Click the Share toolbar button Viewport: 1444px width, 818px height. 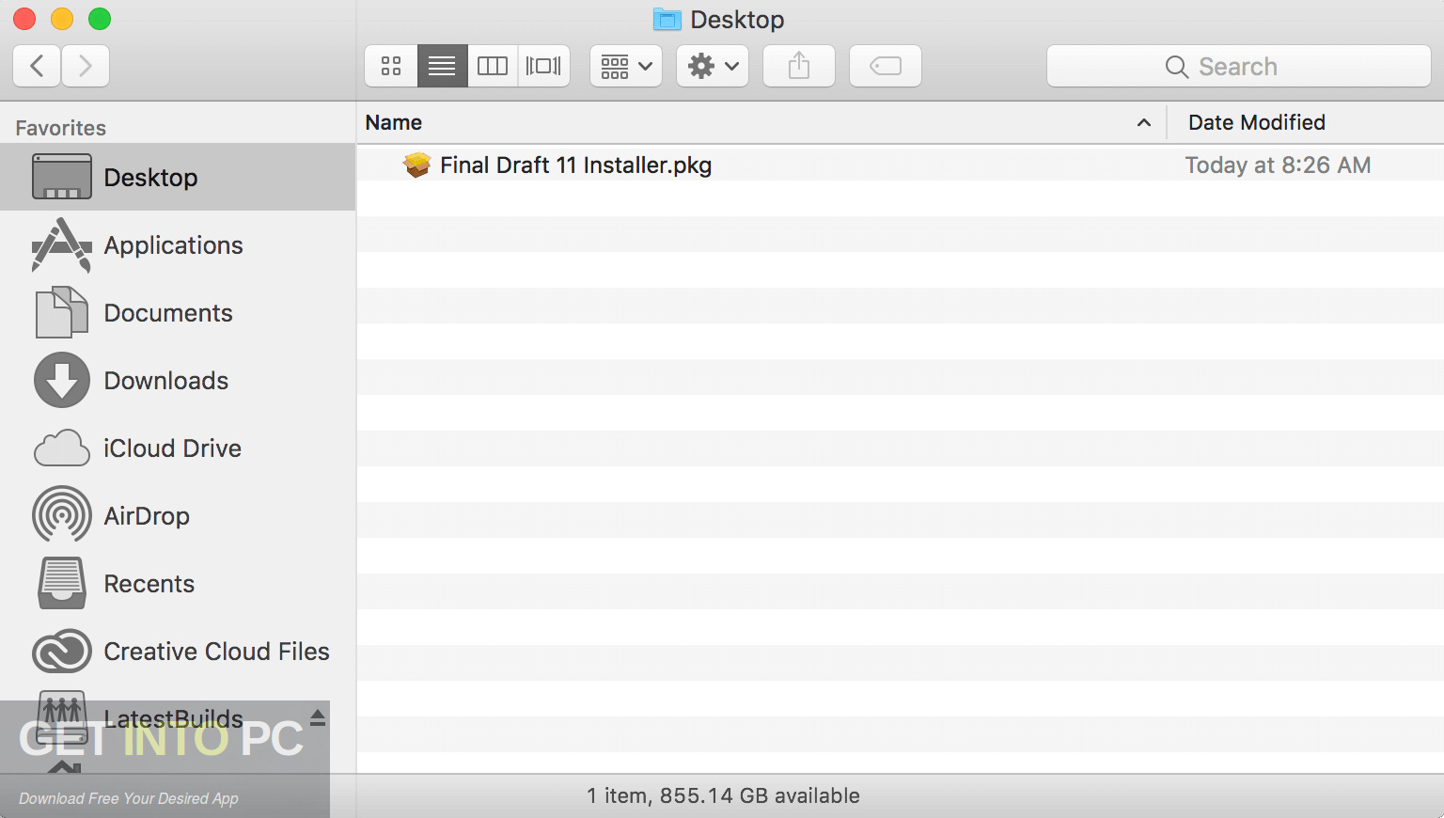point(799,66)
